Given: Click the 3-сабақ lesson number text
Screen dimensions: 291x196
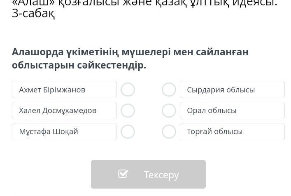Looking at the screenshot, I should click(33, 14).
